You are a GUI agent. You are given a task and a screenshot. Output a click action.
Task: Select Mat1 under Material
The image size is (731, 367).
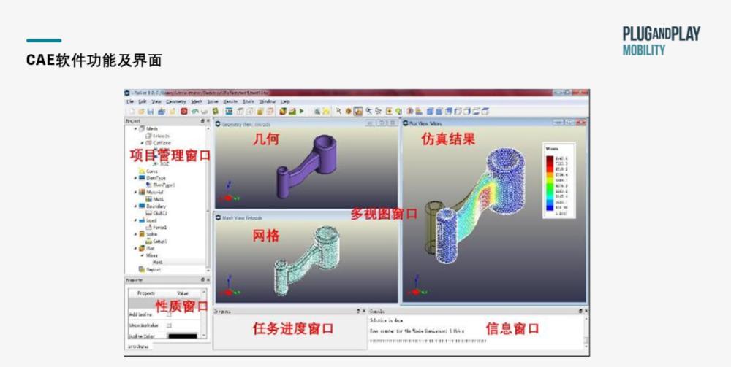[158, 198]
